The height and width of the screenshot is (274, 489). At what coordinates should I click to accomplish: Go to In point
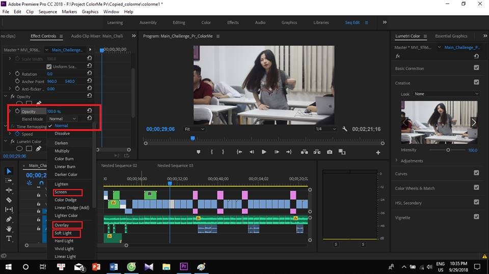click(239, 152)
